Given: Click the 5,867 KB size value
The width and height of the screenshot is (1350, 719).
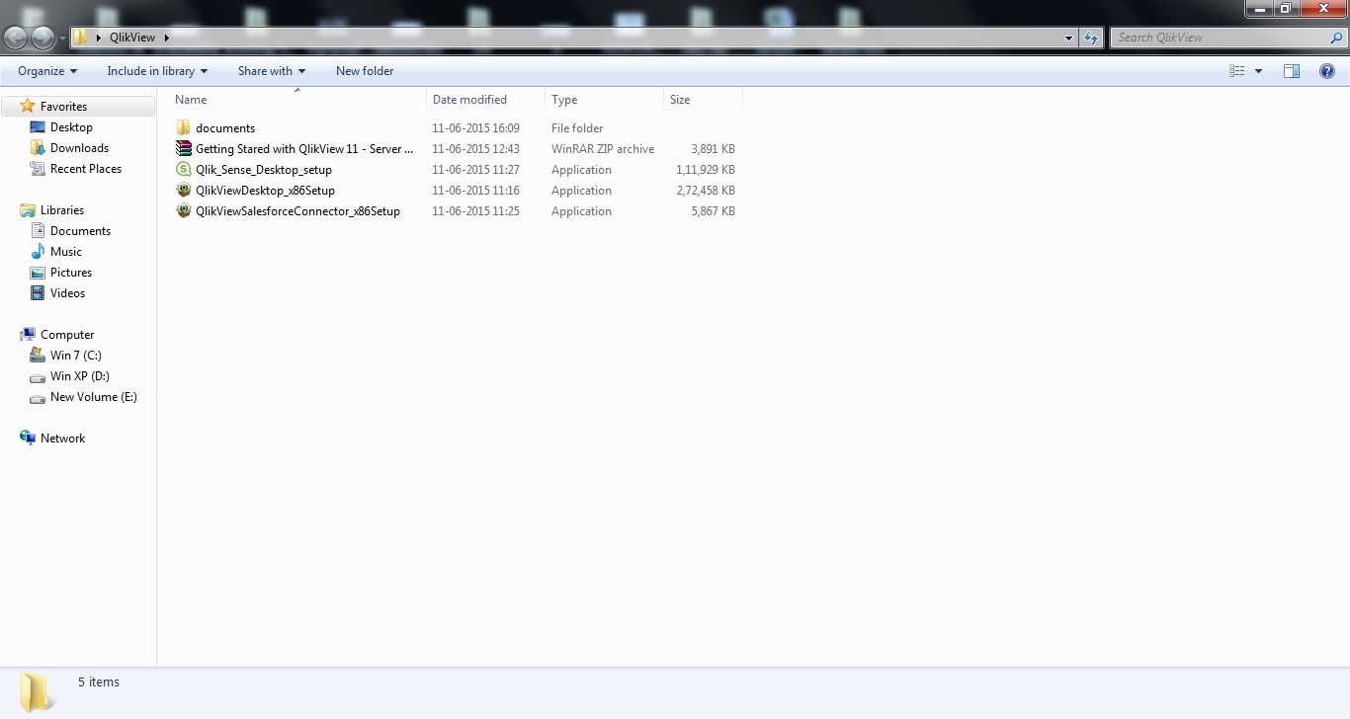Looking at the screenshot, I should click(x=713, y=211).
